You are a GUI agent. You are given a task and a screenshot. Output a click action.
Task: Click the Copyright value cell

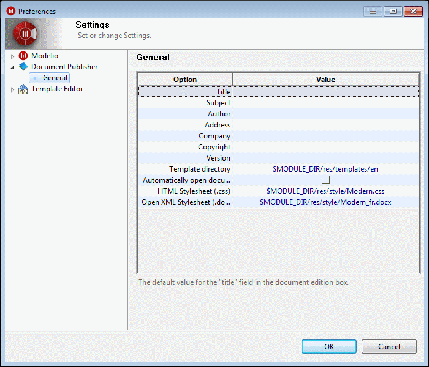[325, 147]
